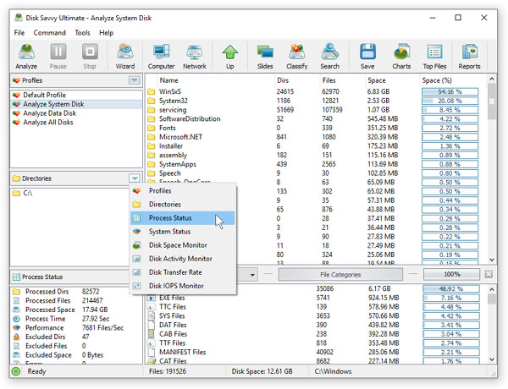The height and width of the screenshot is (389, 508).
Task: Open the Command menu
Action: [x=49, y=33]
